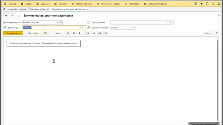Enable the Подразделение checkbox
The width and height of the screenshot is (223, 125).
89,22
